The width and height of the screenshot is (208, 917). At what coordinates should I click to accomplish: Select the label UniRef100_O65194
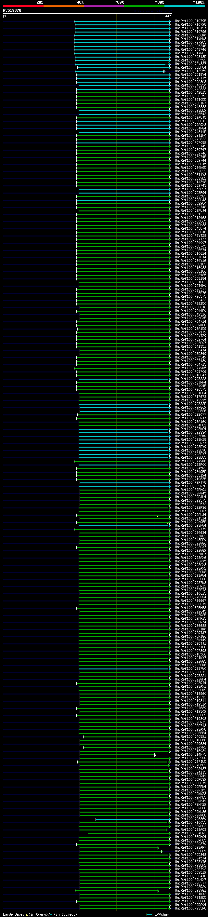point(190,475)
